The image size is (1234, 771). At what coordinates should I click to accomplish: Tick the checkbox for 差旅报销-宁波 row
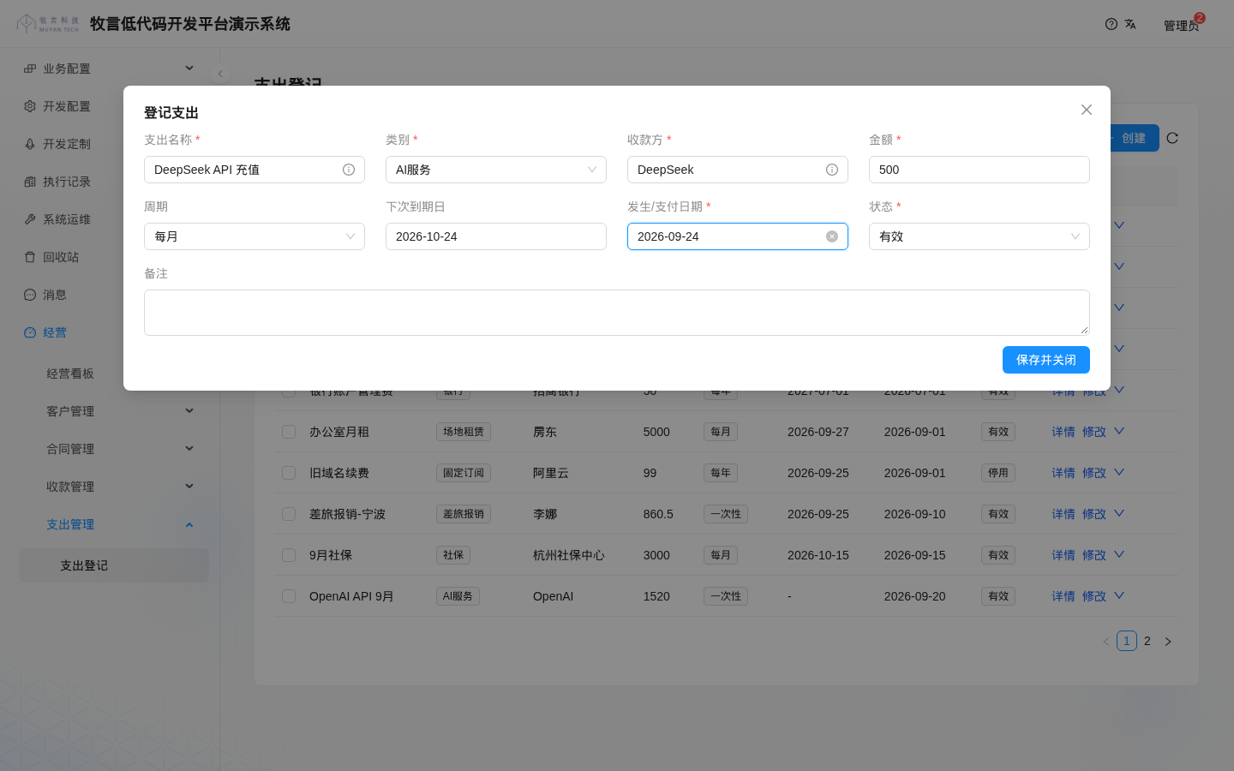289,514
